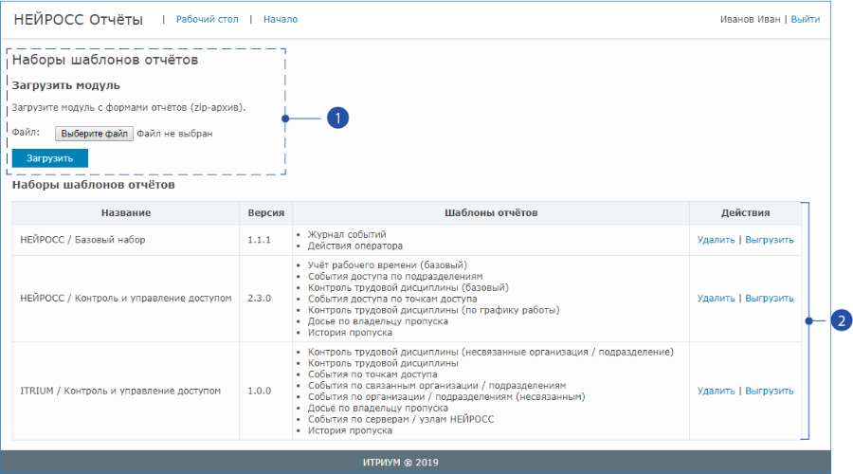
Task: Click the Файл не выбран status text
Action: pyautogui.click(x=174, y=134)
